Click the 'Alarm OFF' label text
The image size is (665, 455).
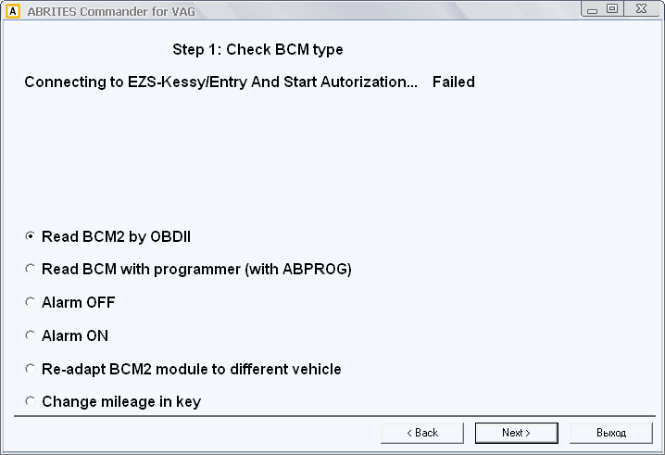point(79,303)
